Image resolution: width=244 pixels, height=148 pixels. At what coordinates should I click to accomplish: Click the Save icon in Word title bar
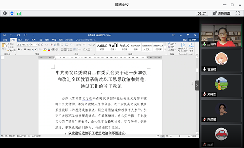(4, 35)
